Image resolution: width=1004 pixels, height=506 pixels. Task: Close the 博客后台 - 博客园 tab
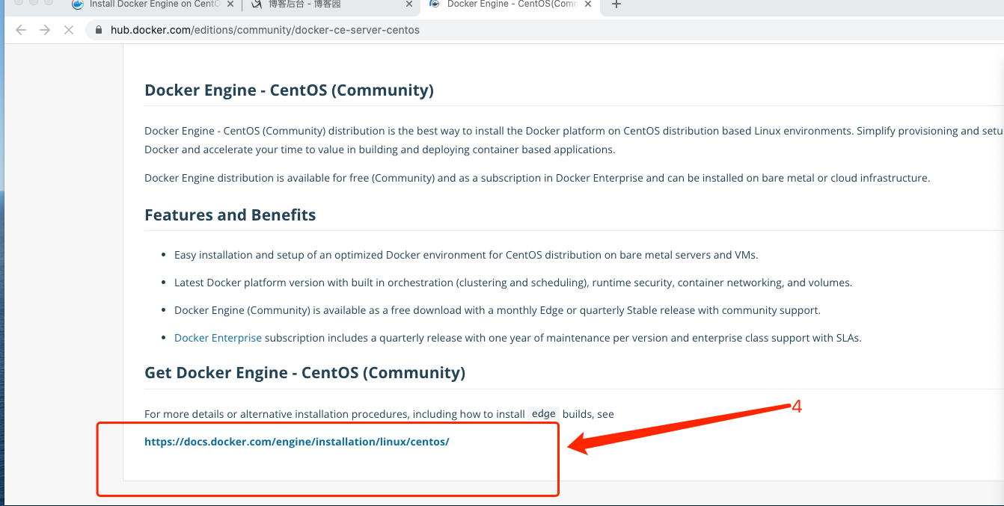tap(409, 4)
